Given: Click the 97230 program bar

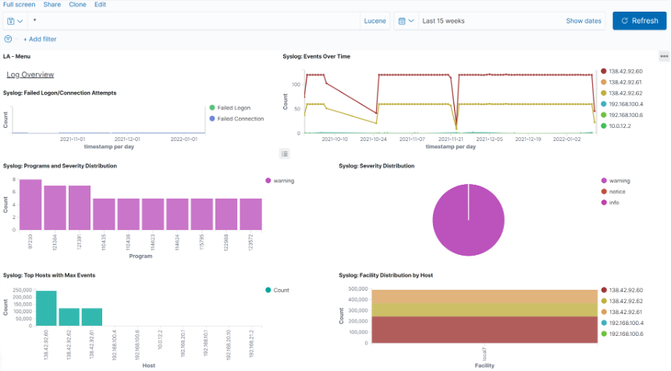Looking at the screenshot, I should click(x=30, y=205).
